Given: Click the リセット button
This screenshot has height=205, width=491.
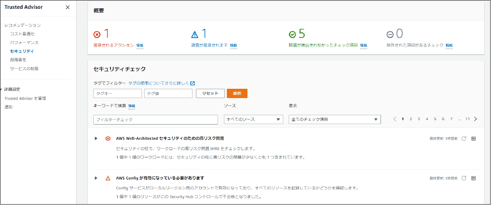Looking at the screenshot, I should tap(211, 93).
